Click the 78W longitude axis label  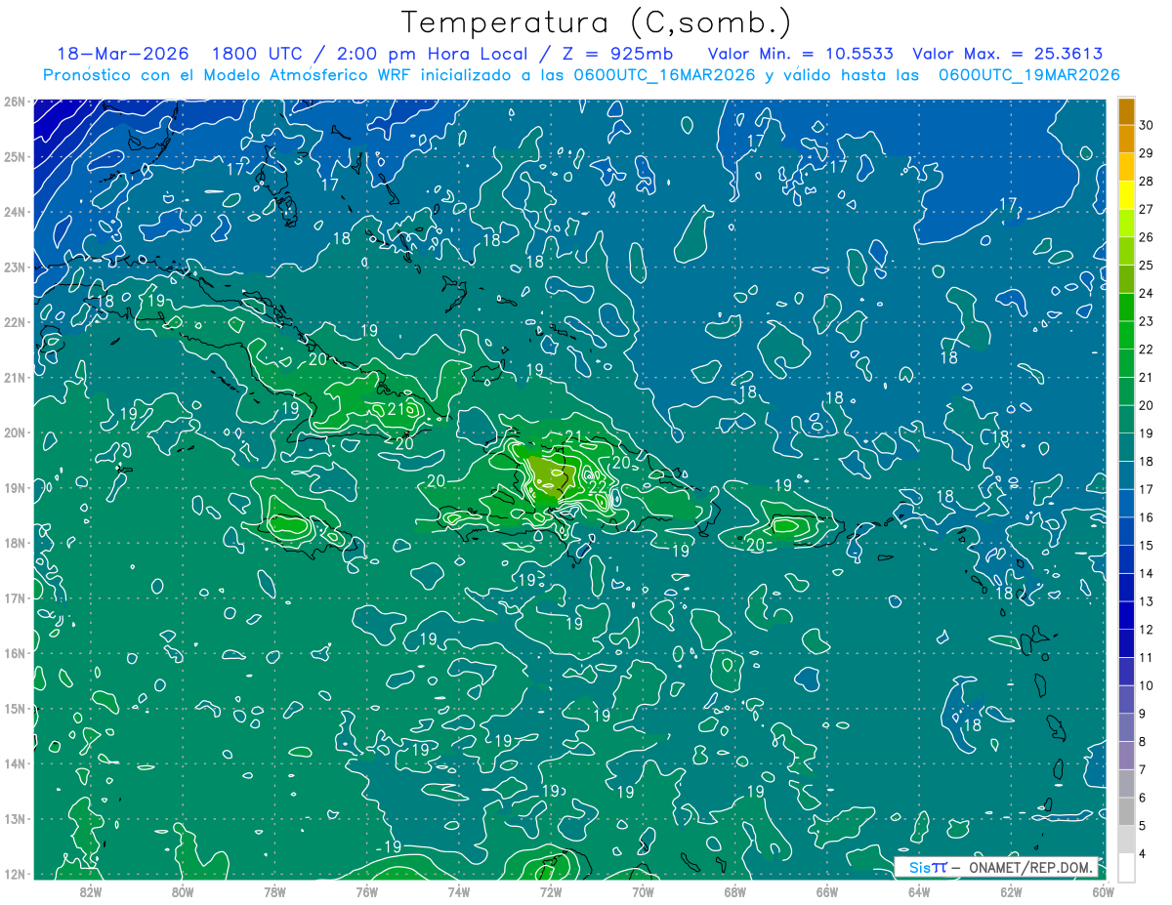coord(274,892)
